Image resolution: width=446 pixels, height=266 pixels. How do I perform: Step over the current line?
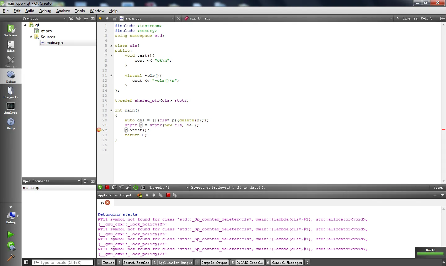(114, 187)
